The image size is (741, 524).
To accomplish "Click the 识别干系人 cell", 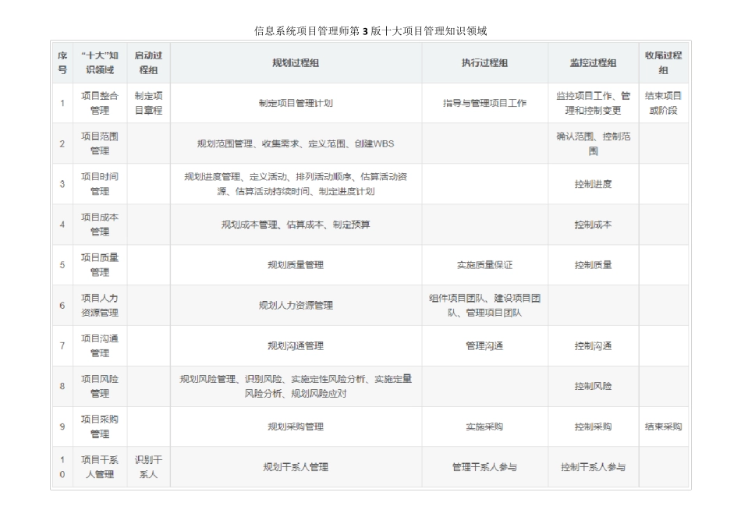I will [x=148, y=467].
